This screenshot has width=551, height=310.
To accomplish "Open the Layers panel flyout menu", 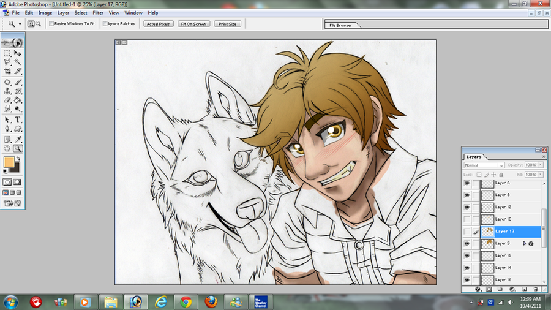I will [x=544, y=157].
